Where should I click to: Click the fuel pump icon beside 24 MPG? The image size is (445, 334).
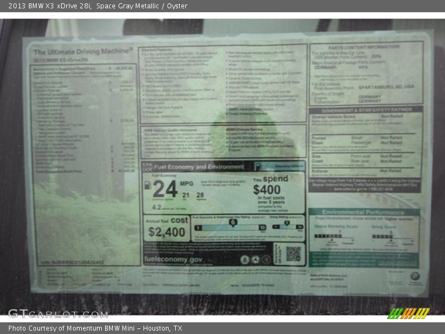147,185
